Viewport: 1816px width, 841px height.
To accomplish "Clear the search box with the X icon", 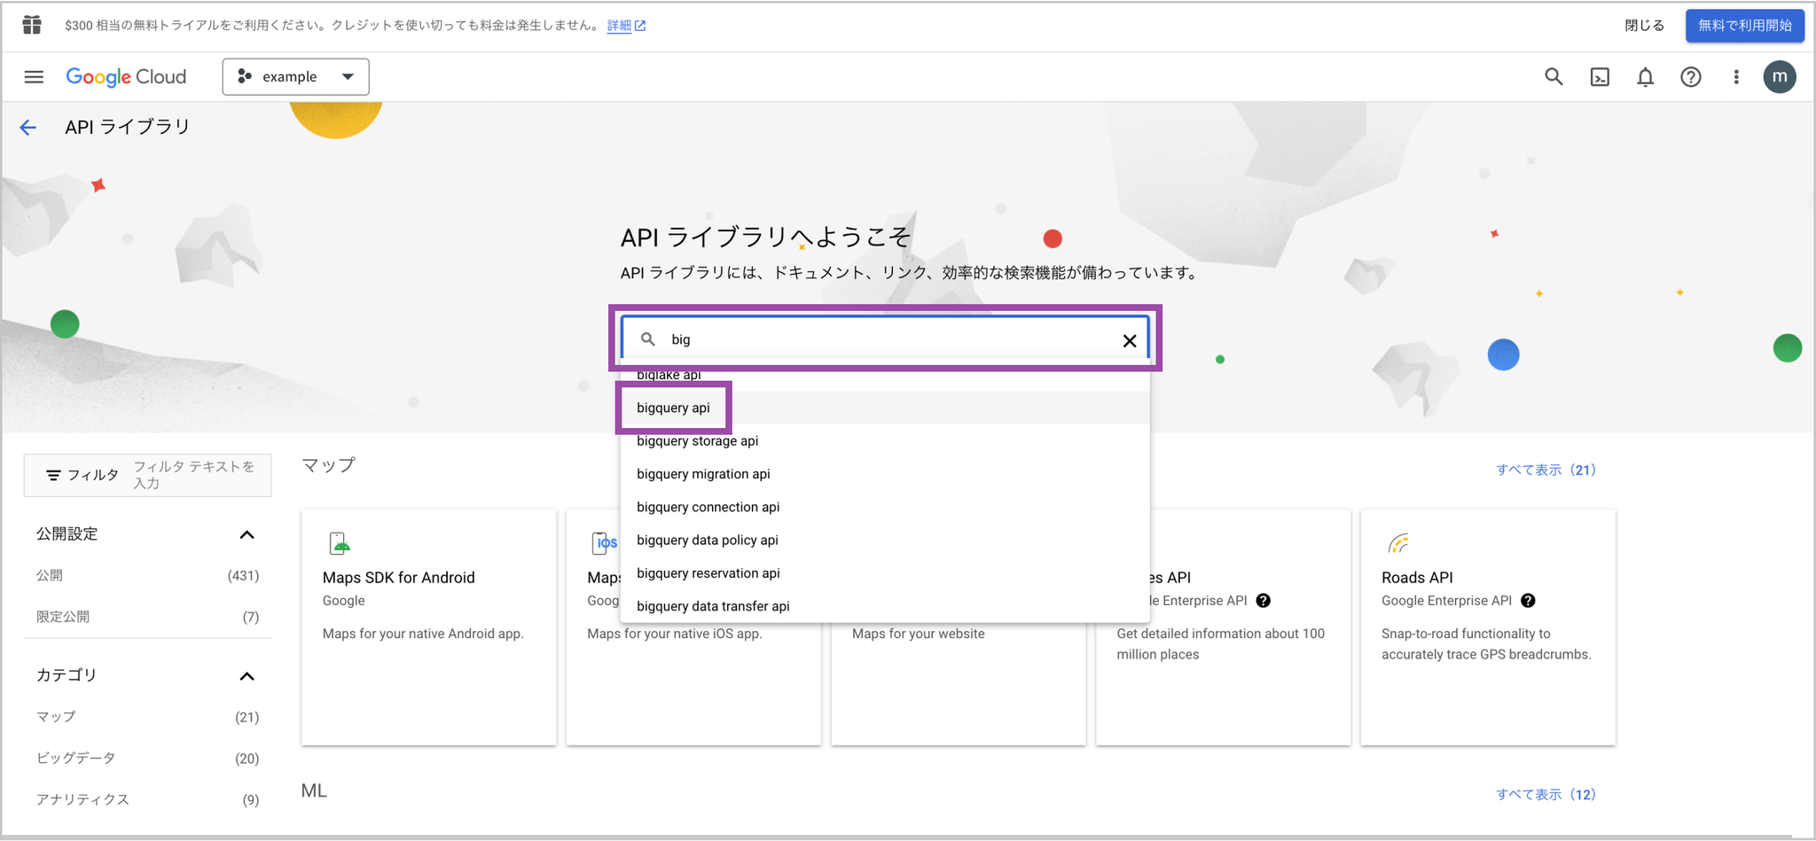I will (1129, 340).
